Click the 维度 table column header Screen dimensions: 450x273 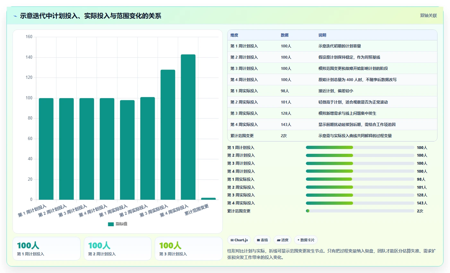234,35
